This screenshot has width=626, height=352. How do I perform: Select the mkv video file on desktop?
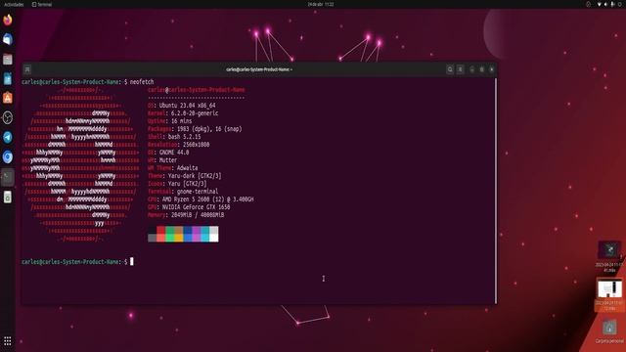(x=609, y=256)
